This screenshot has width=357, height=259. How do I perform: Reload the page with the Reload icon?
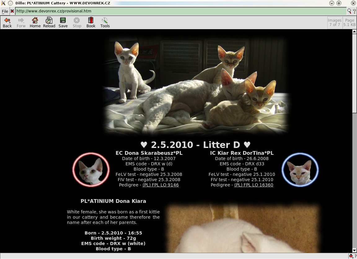[49, 20]
